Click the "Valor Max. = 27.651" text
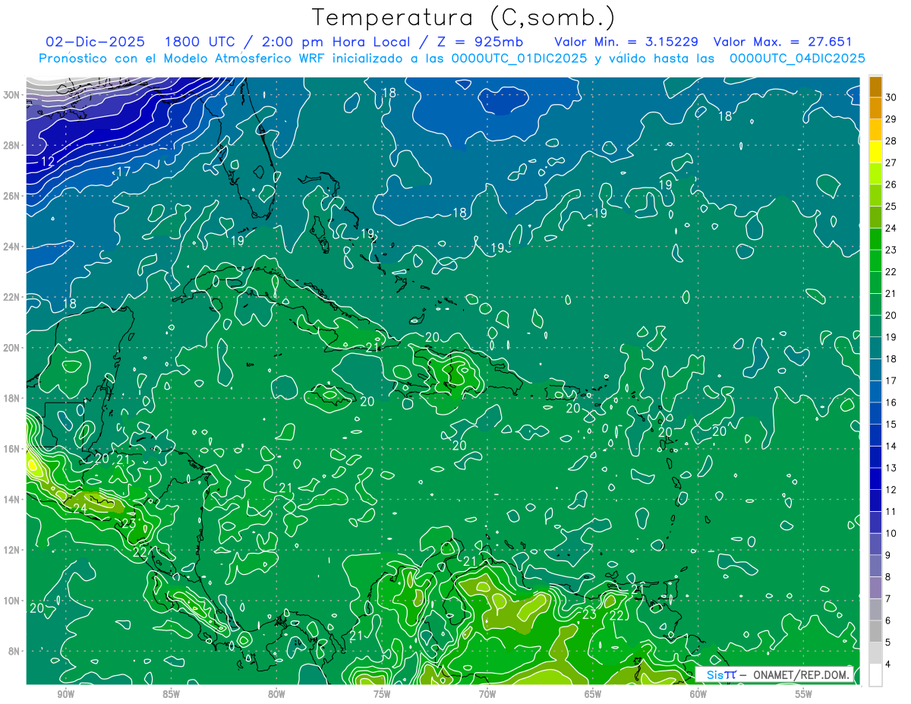The width and height of the screenshot is (911, 704). (x=783, y=42)
